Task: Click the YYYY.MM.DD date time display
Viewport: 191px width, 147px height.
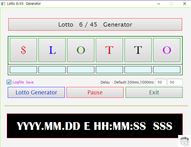Action: pos(95,126)
